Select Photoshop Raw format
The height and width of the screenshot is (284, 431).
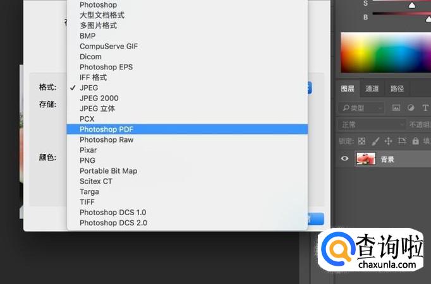click(187, 139)
